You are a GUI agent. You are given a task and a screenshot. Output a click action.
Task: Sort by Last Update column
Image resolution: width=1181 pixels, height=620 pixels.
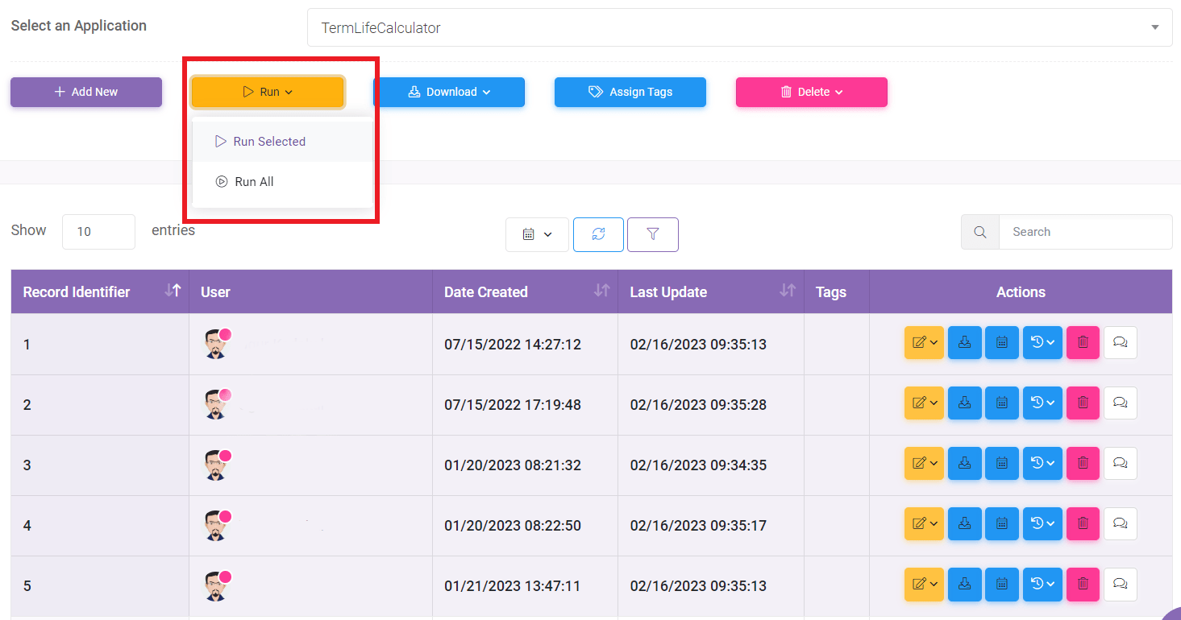(x=711, y=291)
